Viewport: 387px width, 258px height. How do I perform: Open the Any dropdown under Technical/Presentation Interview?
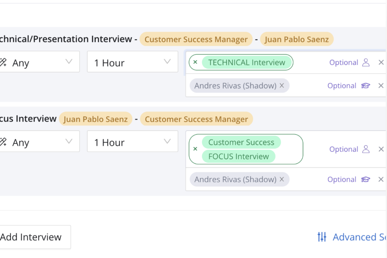pos(39,62)
